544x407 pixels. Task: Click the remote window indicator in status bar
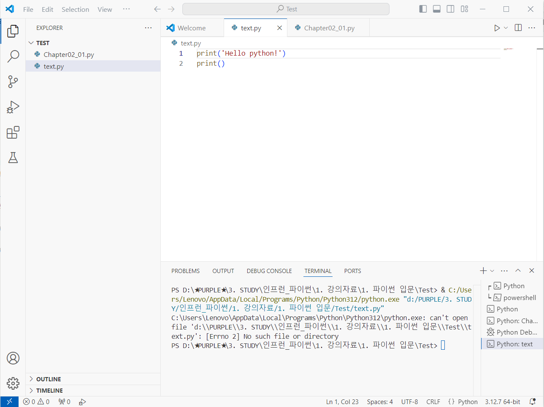pyautogui.click(x=9, y=402)
